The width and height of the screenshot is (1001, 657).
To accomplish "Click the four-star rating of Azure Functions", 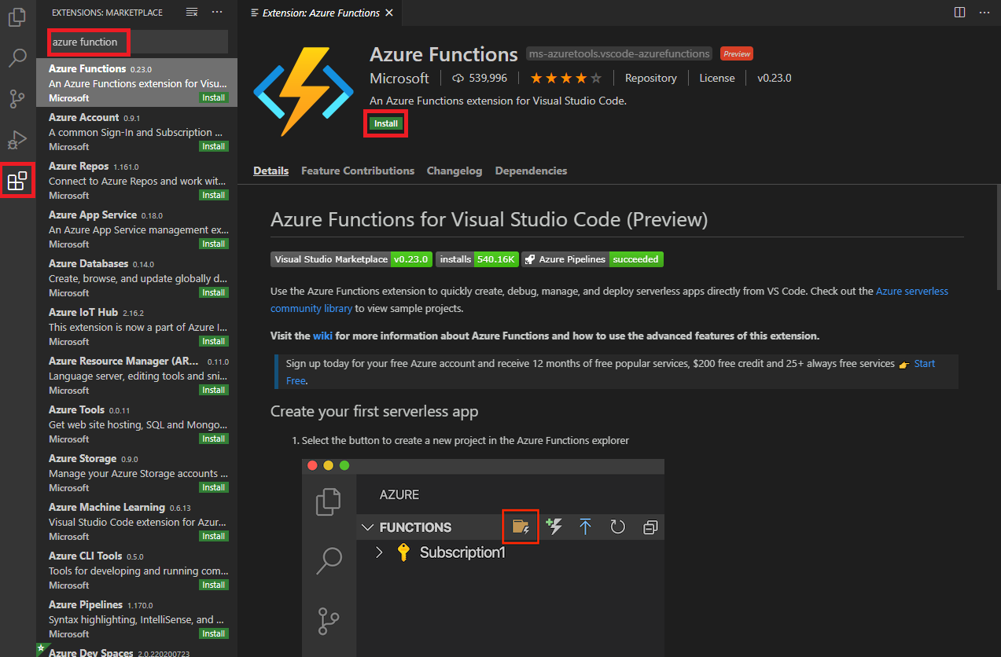I will tap(566, 78).
